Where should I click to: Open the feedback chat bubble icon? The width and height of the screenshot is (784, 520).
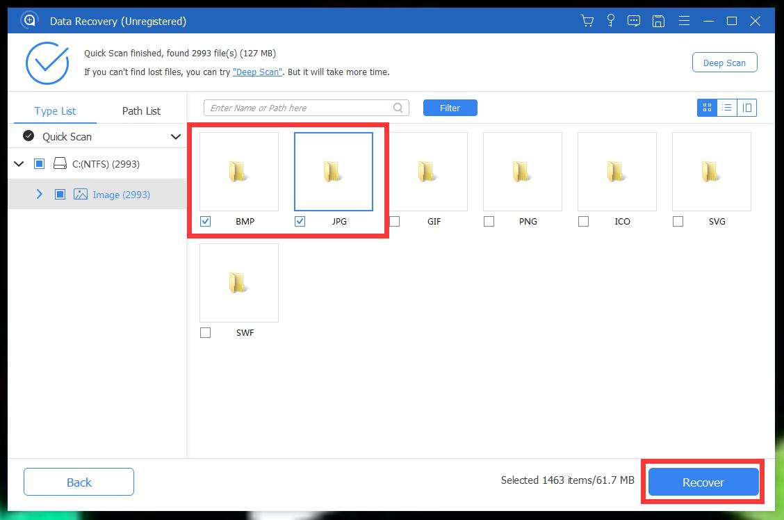coord(633,21)
